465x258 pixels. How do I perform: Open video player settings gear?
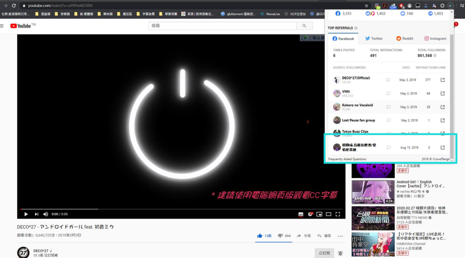310,214
